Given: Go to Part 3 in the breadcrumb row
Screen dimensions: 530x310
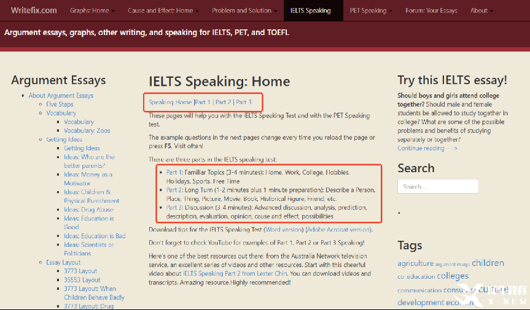Looking at the screenshot, I should point(244,102).
